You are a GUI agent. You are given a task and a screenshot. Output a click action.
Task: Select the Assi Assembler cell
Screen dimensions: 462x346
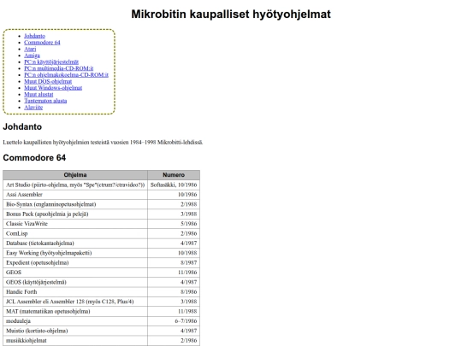point(75,195)
